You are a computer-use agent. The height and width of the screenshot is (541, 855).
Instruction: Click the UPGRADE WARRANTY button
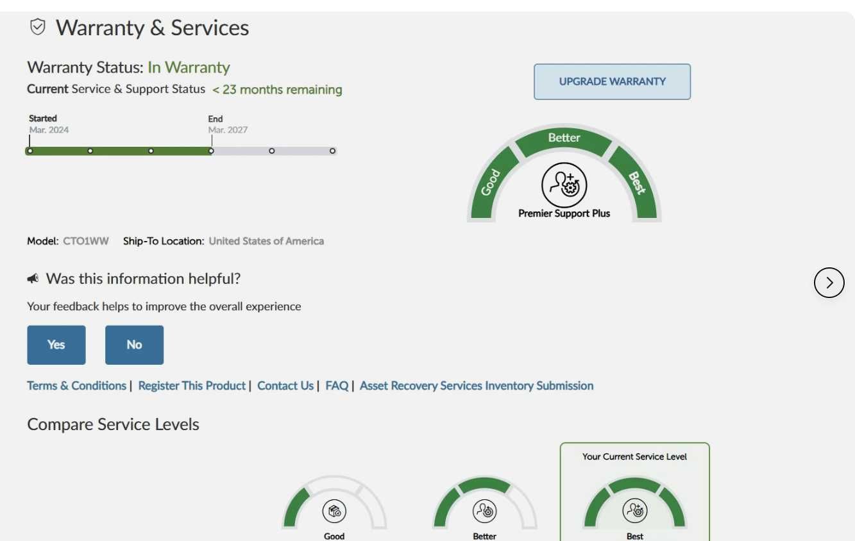[612, 81]
